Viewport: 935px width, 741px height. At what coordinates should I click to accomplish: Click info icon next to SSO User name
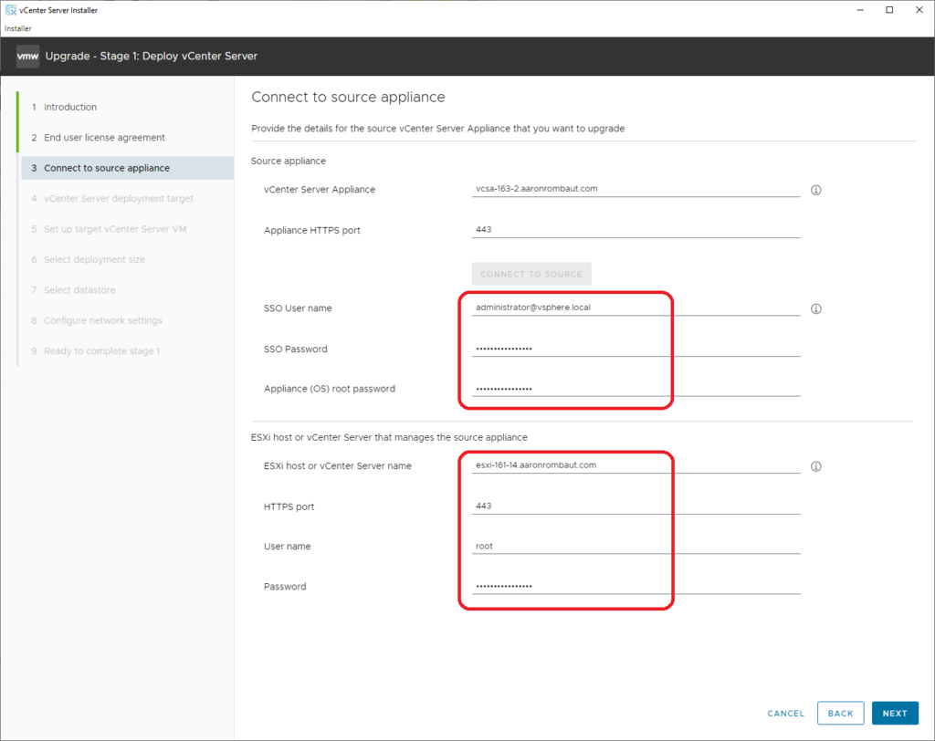[x=816, y=308]
